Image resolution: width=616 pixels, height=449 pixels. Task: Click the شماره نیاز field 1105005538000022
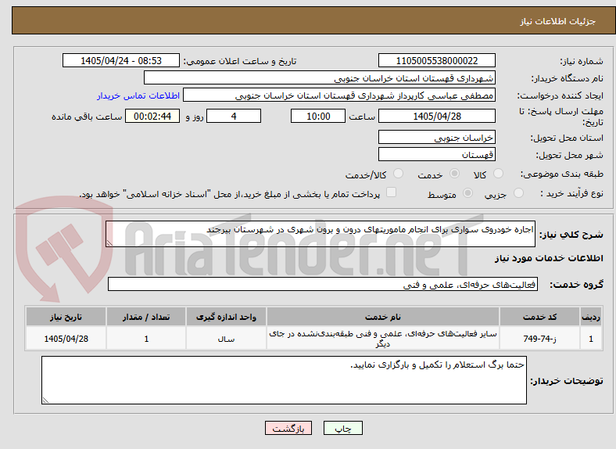(437, 60)
